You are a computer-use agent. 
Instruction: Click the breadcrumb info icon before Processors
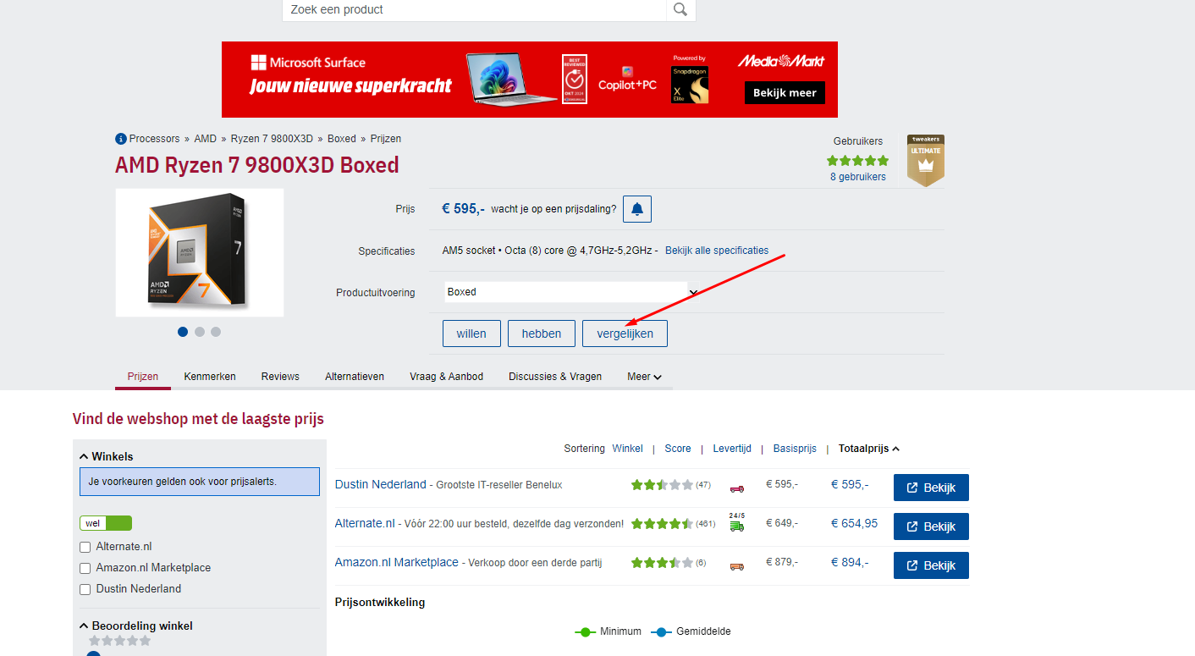121,139
